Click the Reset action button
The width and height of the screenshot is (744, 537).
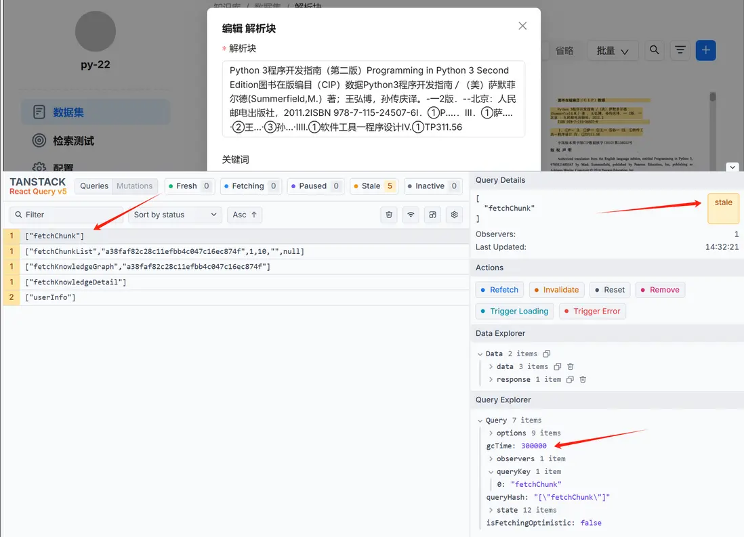coord(610,290)
